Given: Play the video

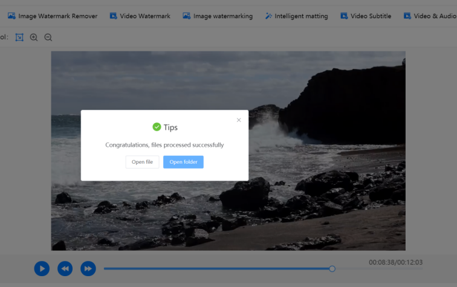Looking at the screenshot, I should click(x=42, y=269).
